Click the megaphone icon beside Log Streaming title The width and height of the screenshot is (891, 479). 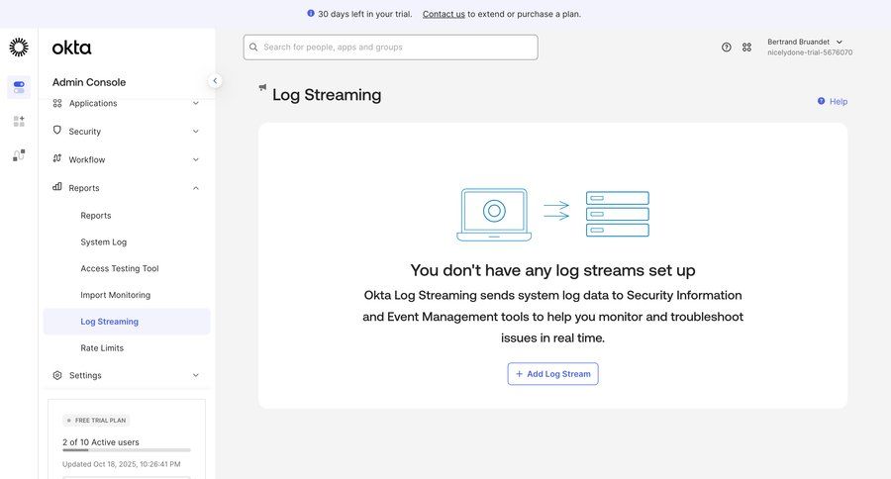(262, 87)
